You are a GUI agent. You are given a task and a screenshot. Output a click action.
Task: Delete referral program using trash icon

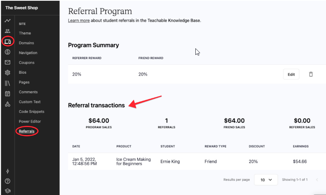(x=311, y=74)
